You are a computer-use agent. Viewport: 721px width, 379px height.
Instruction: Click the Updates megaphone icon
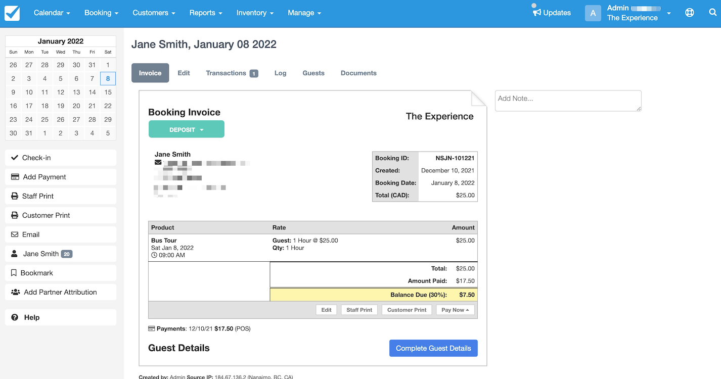tap(537, 13)
